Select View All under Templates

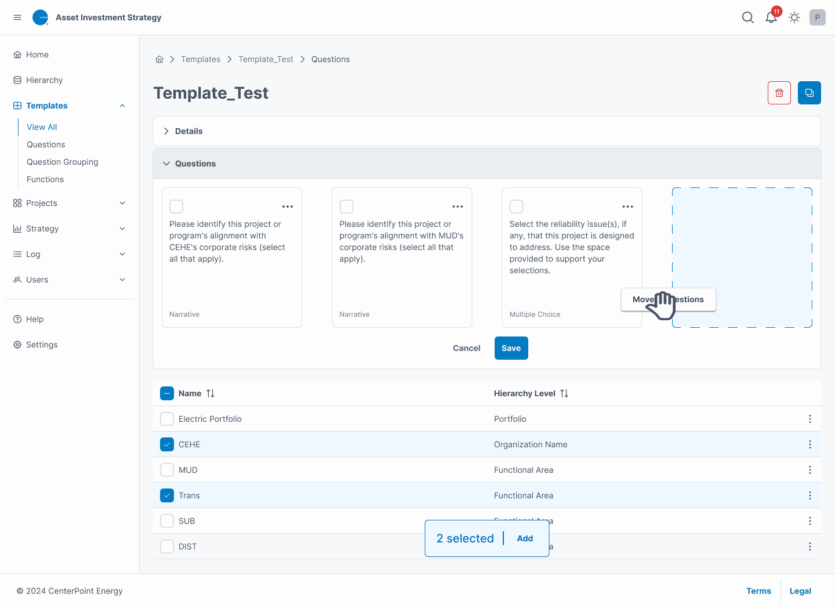(42, 127)
